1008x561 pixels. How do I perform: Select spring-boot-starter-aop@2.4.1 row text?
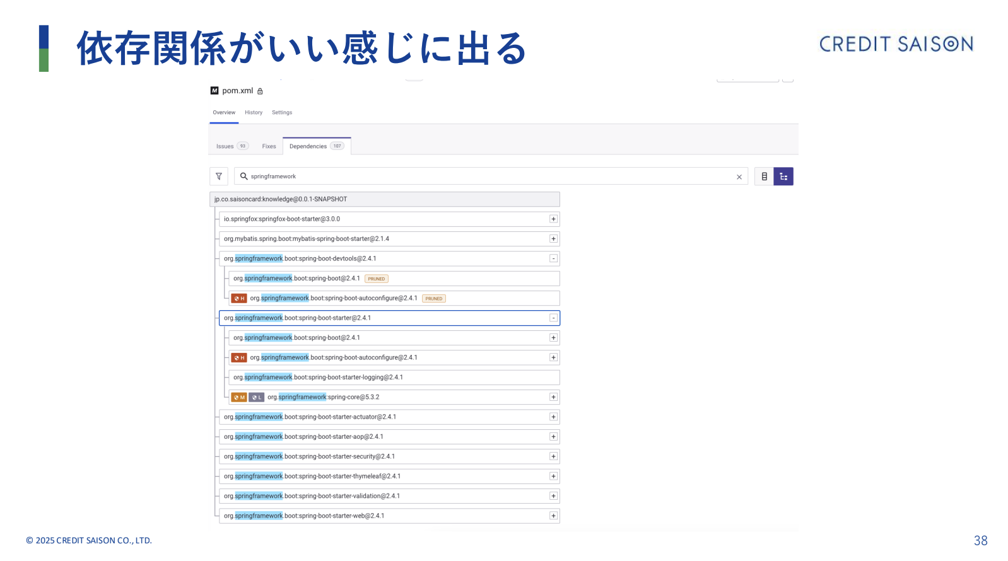(x=304, y=437)
